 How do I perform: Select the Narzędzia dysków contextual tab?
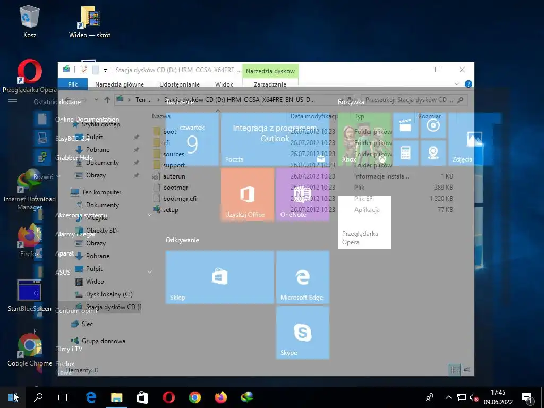click(270, 71)
